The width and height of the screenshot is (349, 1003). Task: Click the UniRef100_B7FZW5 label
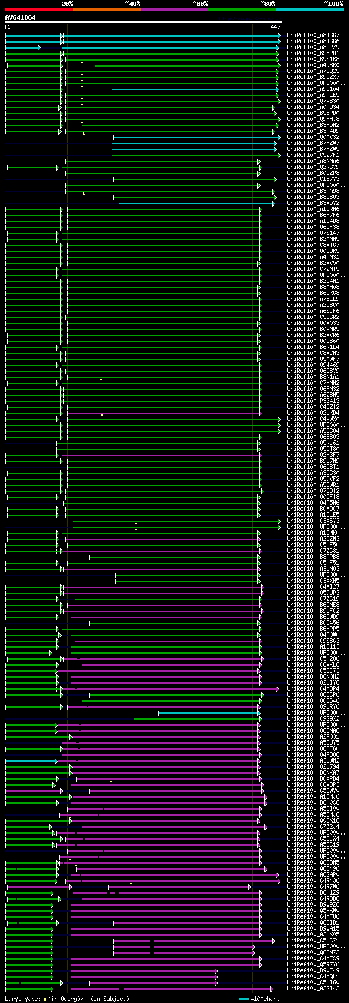click(x=313, y=149)
